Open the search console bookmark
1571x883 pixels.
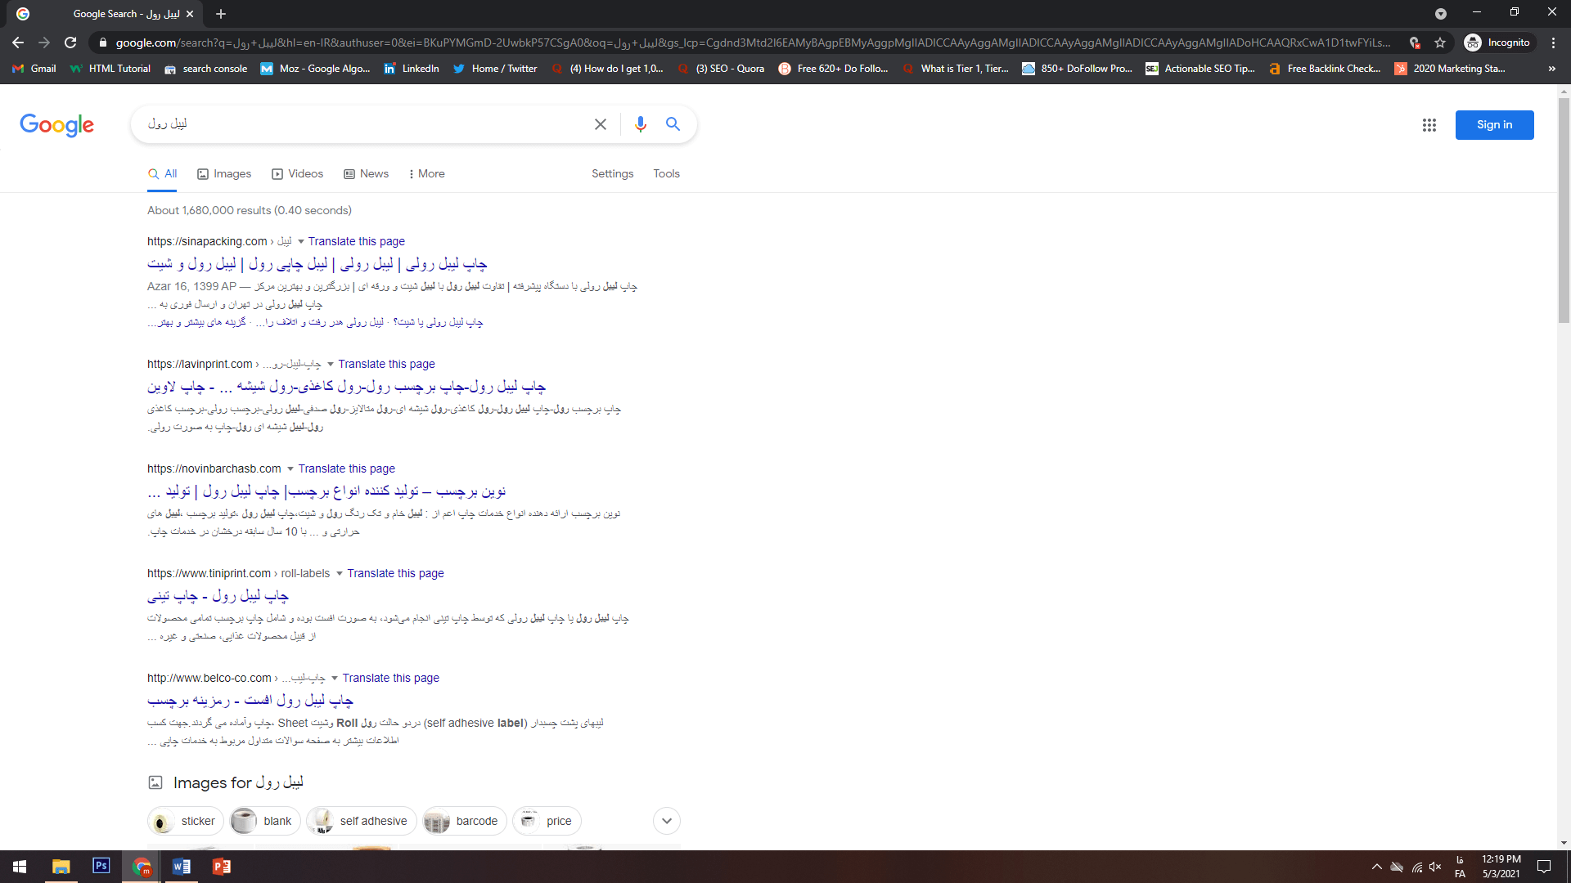pyautogui.click(x=206, y=69)
